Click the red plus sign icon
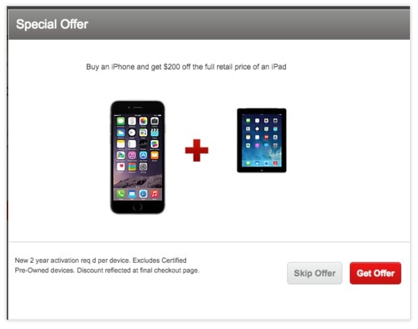 (197, 150)
